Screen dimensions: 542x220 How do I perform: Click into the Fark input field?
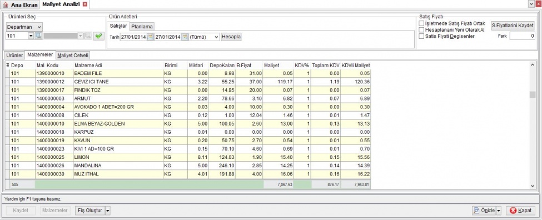522,36
